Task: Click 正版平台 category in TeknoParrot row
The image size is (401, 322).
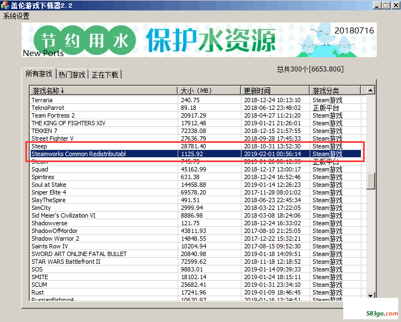Action: point(326,108)
